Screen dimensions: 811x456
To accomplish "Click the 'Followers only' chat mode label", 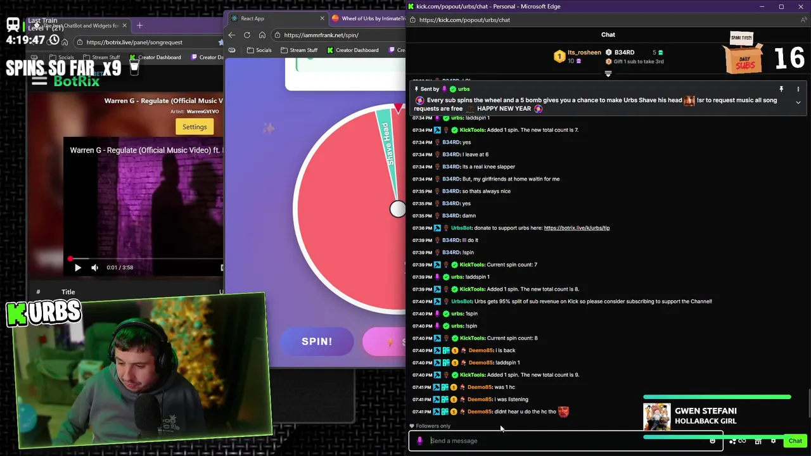I will pos(433,426).
